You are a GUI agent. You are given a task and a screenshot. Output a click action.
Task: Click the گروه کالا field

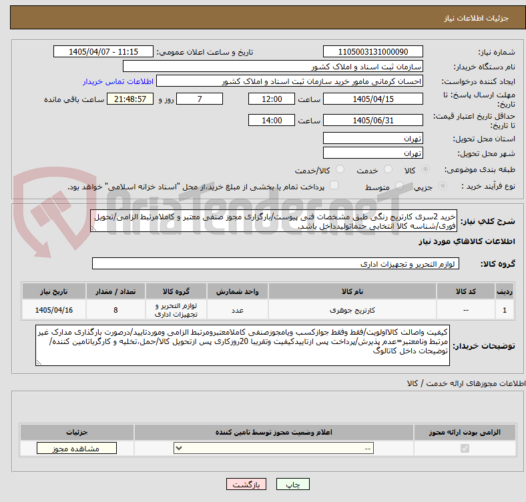click(x=276, y=264)
